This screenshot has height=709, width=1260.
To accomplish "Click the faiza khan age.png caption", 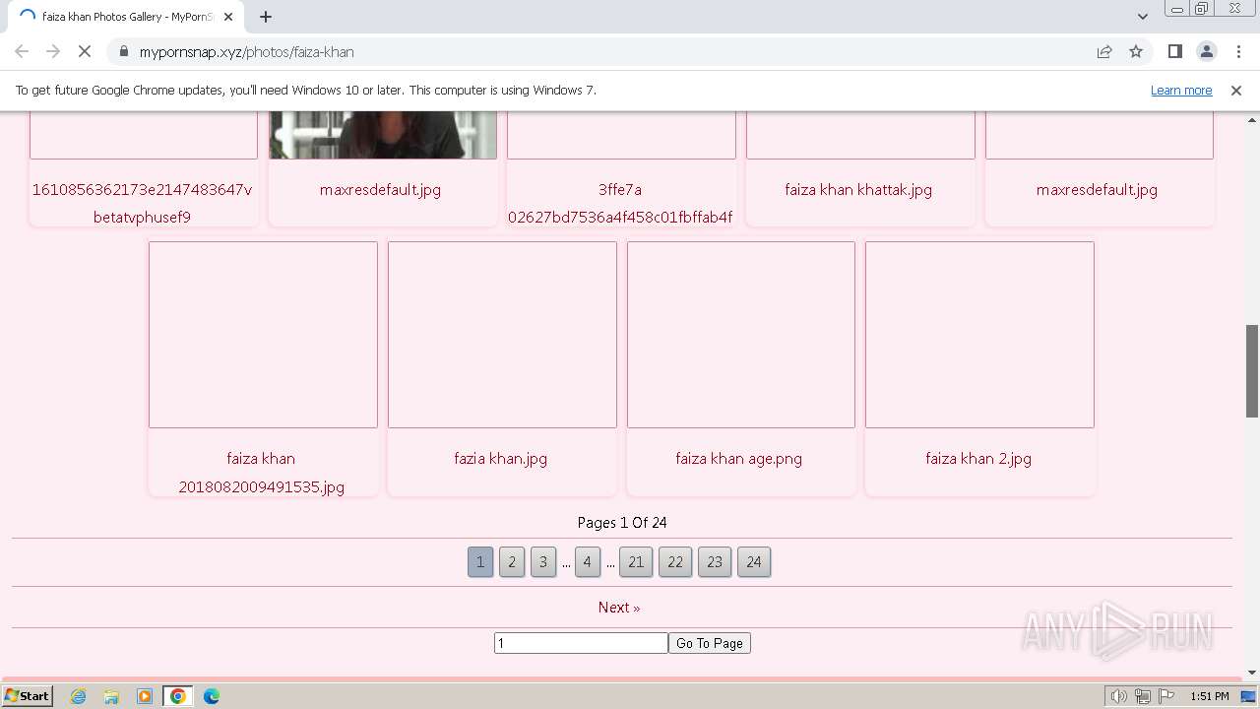I will [738, 459].
